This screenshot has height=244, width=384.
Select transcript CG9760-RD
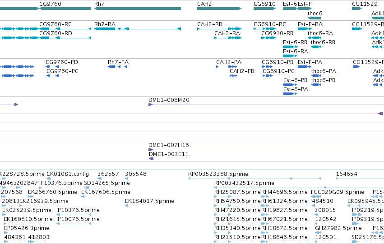click(65, 38)
